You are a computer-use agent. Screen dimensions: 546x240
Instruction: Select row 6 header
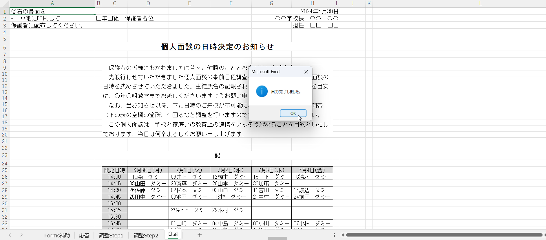5,47
